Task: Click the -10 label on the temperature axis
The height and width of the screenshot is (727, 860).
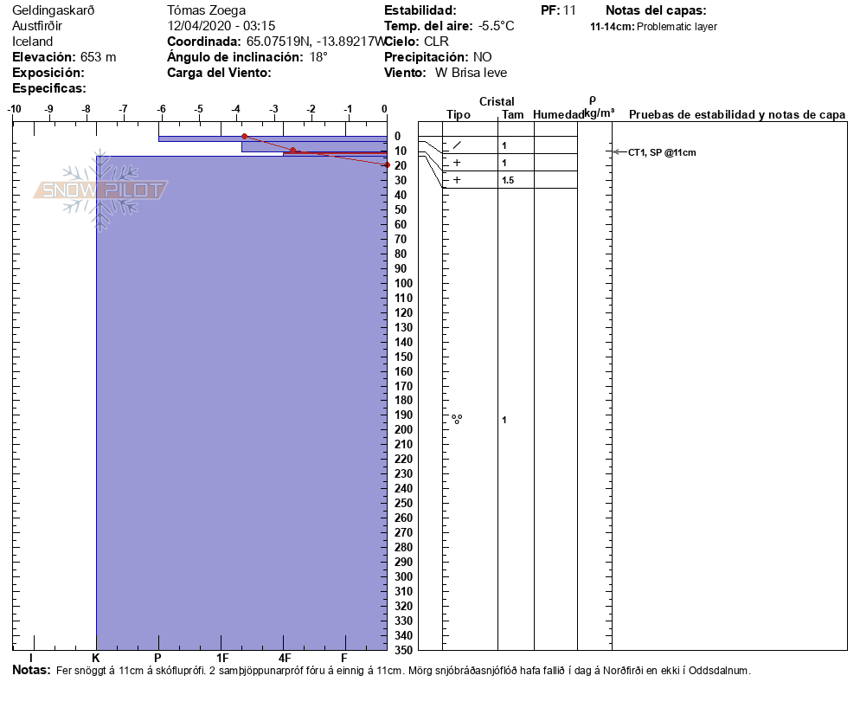Action: coord(14,109)
